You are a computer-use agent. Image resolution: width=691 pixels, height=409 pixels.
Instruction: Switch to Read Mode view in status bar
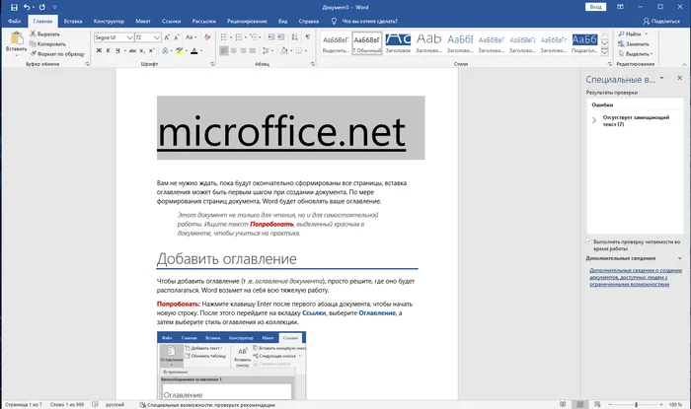563,404
